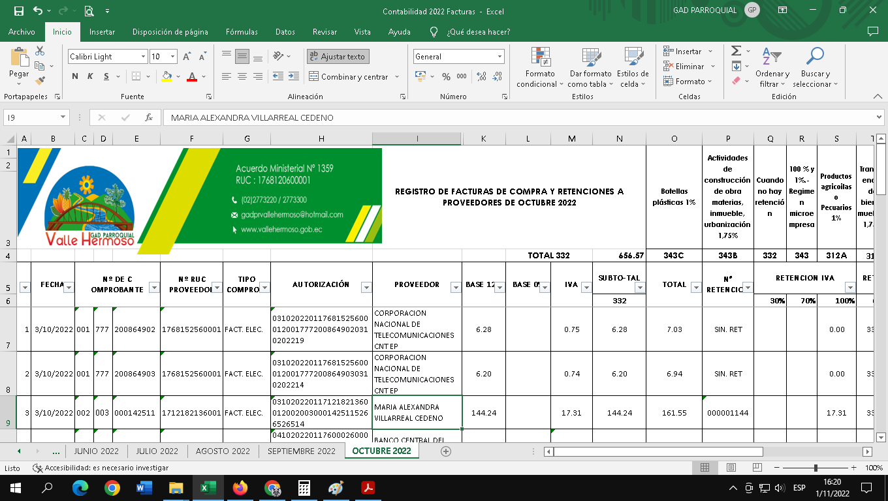
Task: Switch to Page Layout view in status bar
Action: 731,468
